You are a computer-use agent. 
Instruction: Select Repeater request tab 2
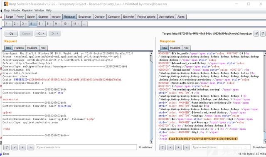coord(15,24)
